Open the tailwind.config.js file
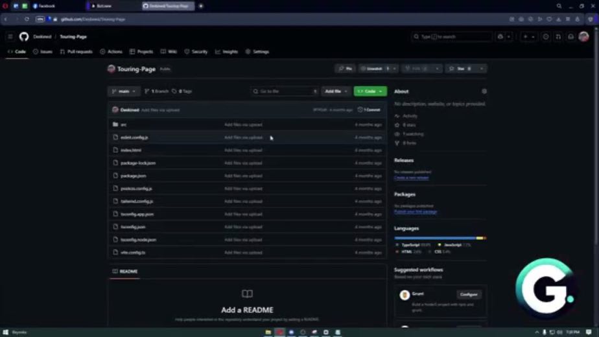Screen dimensions: 599x337 pos(137,202)
